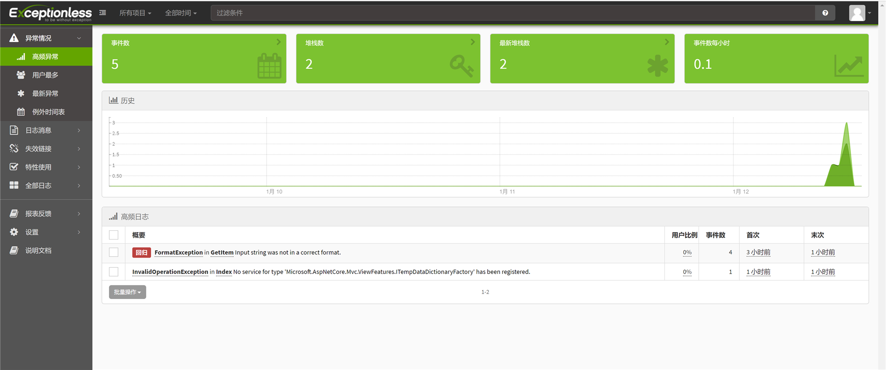Image resolution: width=886 pixels, height=370 pixels.
Task: Click the 回归 regressed badge
Action: (x=142, y=253)
